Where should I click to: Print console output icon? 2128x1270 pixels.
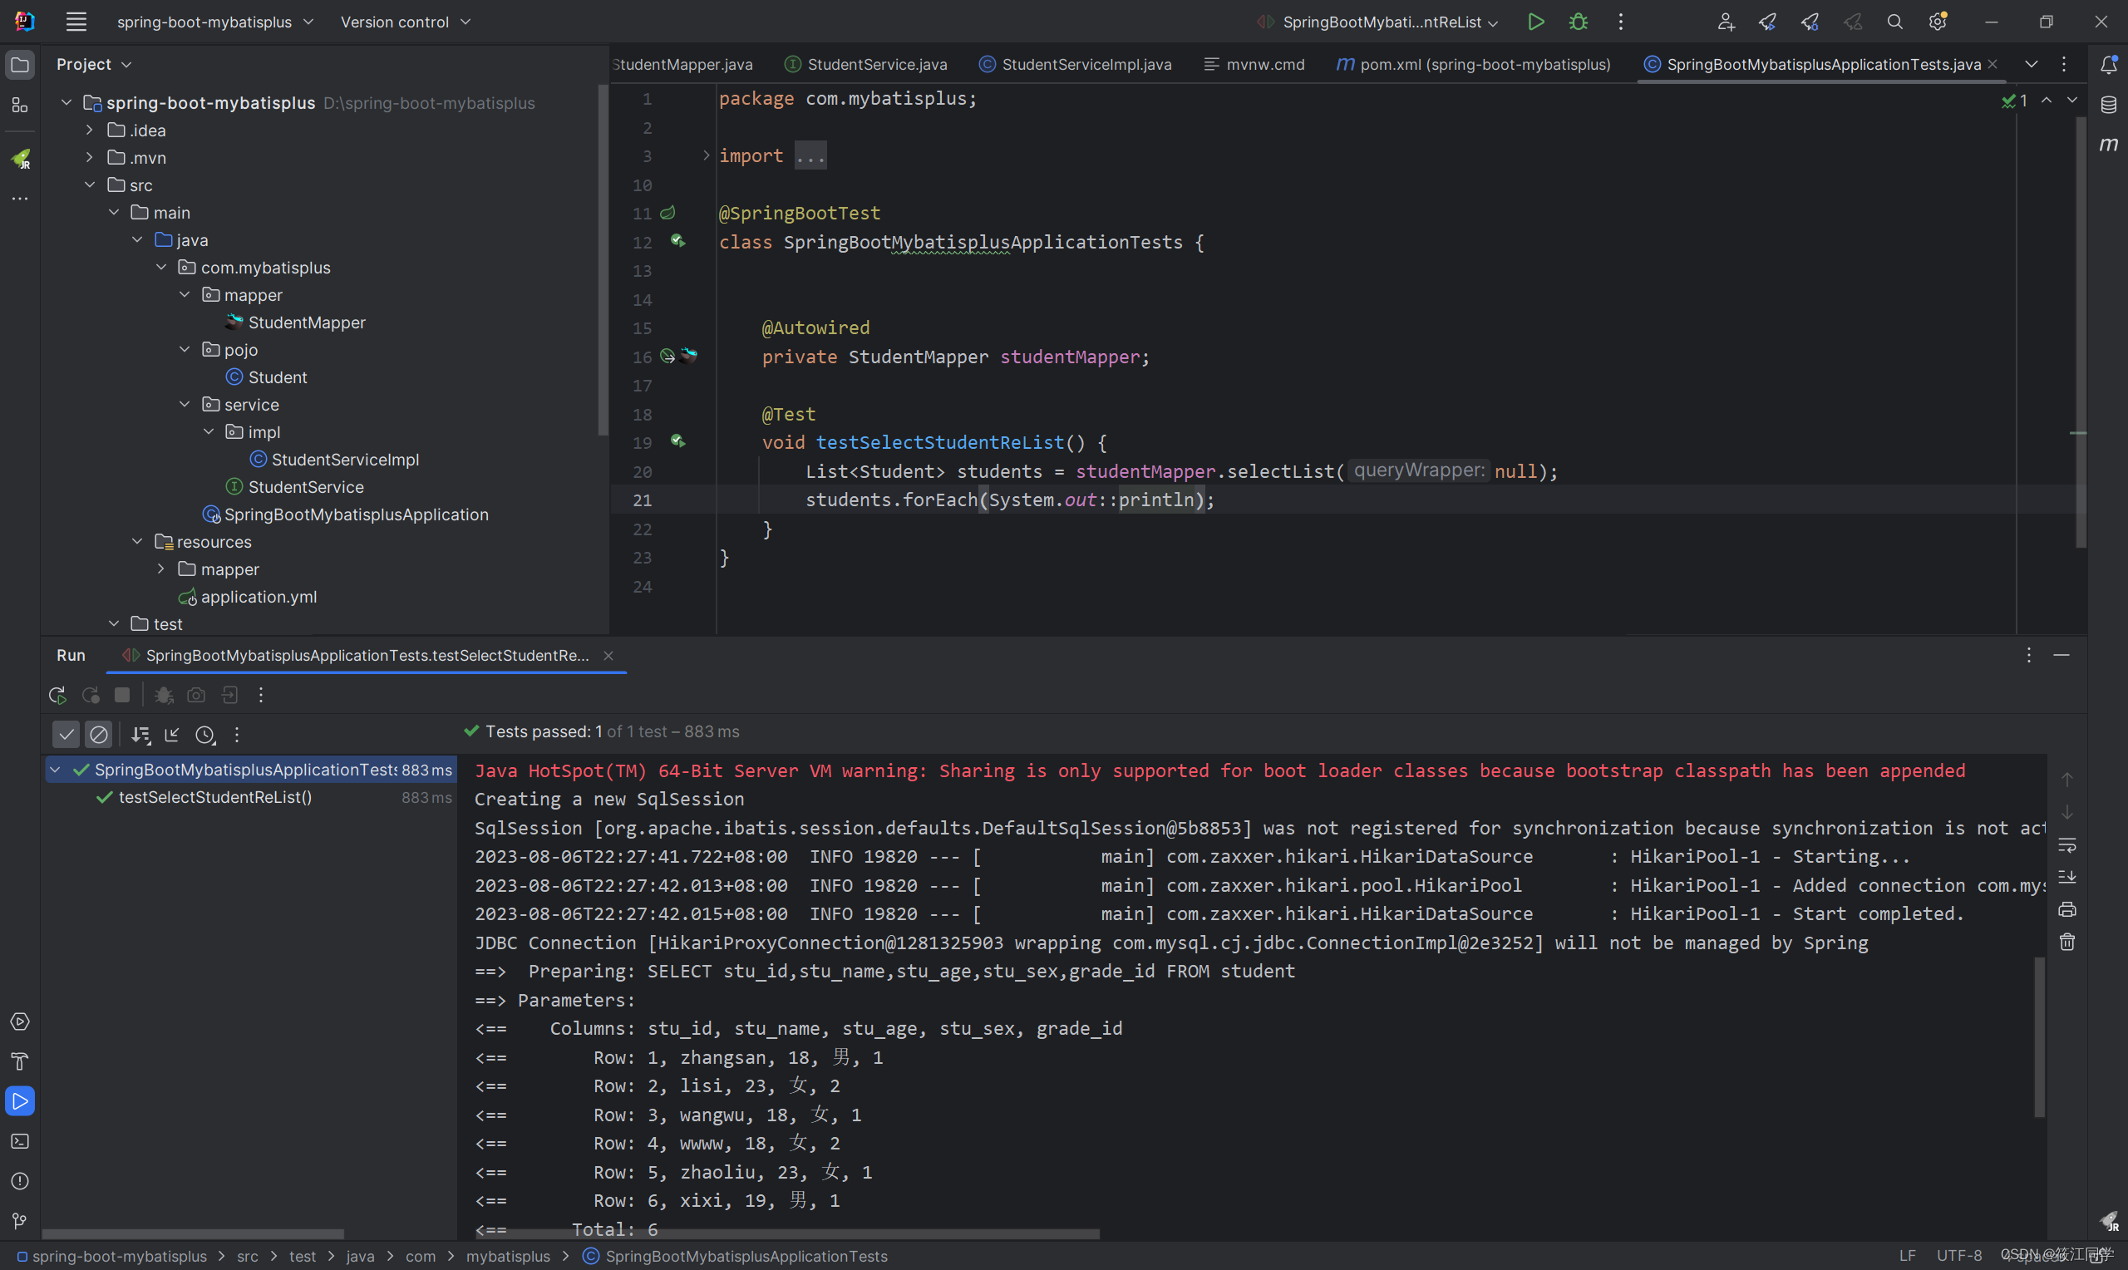[x=2066, y=910]
